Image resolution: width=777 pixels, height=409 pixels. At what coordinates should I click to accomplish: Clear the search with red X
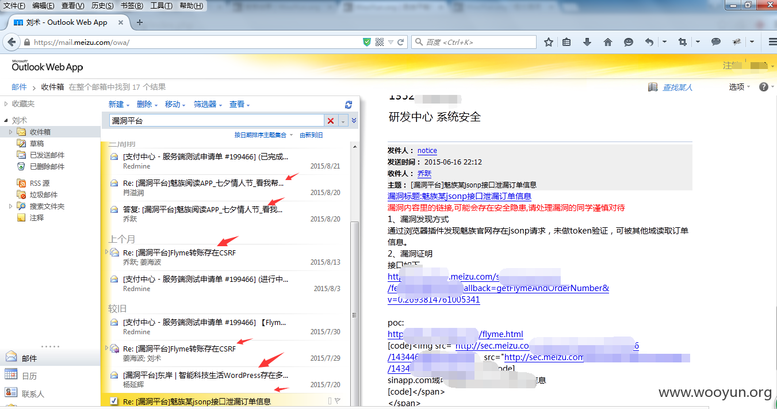tap(331, 121)
